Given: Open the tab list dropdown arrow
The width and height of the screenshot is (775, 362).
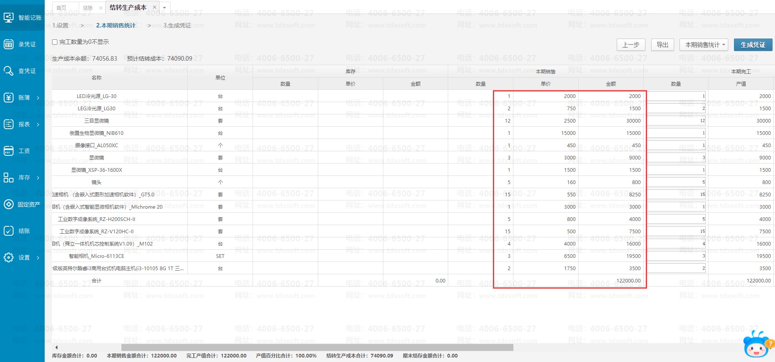Looking at the screenshot, I should [x=164, y=8].
